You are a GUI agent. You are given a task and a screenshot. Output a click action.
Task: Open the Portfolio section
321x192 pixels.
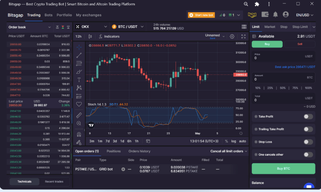(64, 15)
